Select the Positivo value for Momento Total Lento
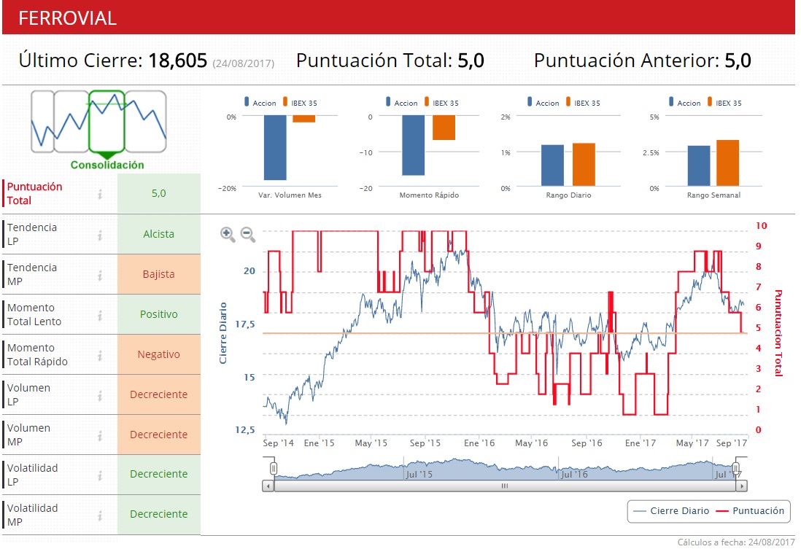801x549 pixels. [x=159, y=314]
